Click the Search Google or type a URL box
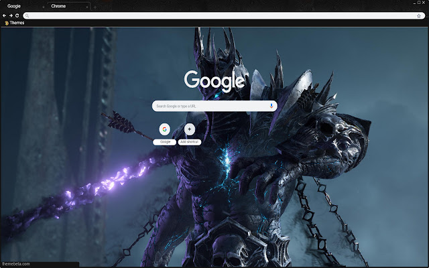The image size is (429, 268). point(214,106)
